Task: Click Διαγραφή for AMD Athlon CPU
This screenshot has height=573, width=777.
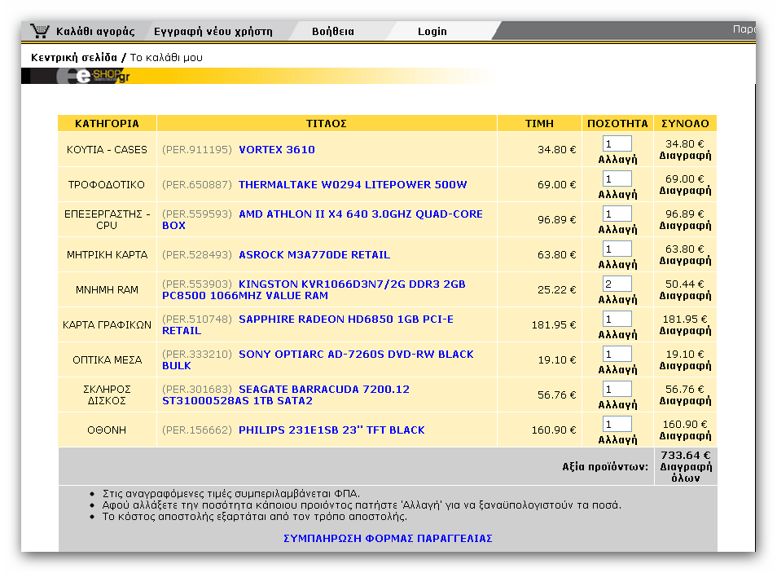Action: pos(685,226)
